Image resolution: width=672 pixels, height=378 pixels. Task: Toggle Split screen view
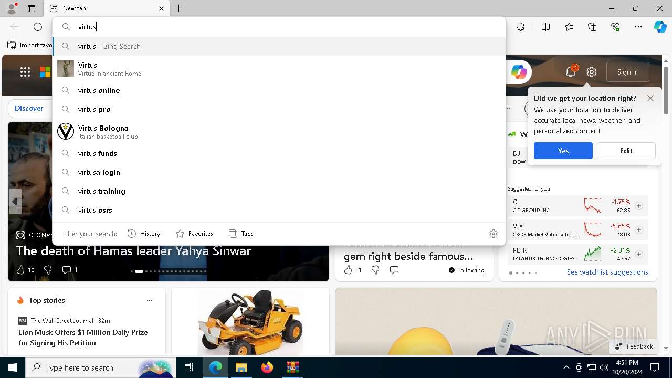click(545, 27)
